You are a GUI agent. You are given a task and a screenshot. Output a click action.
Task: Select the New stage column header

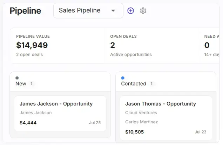[x=60, y=82]
